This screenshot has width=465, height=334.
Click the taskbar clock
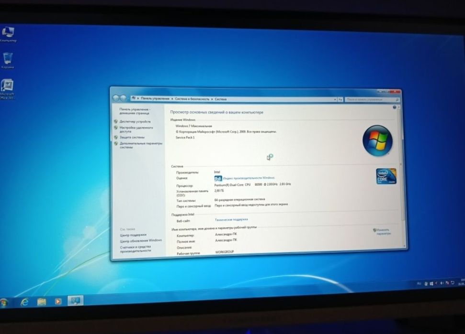pos(462,281)
